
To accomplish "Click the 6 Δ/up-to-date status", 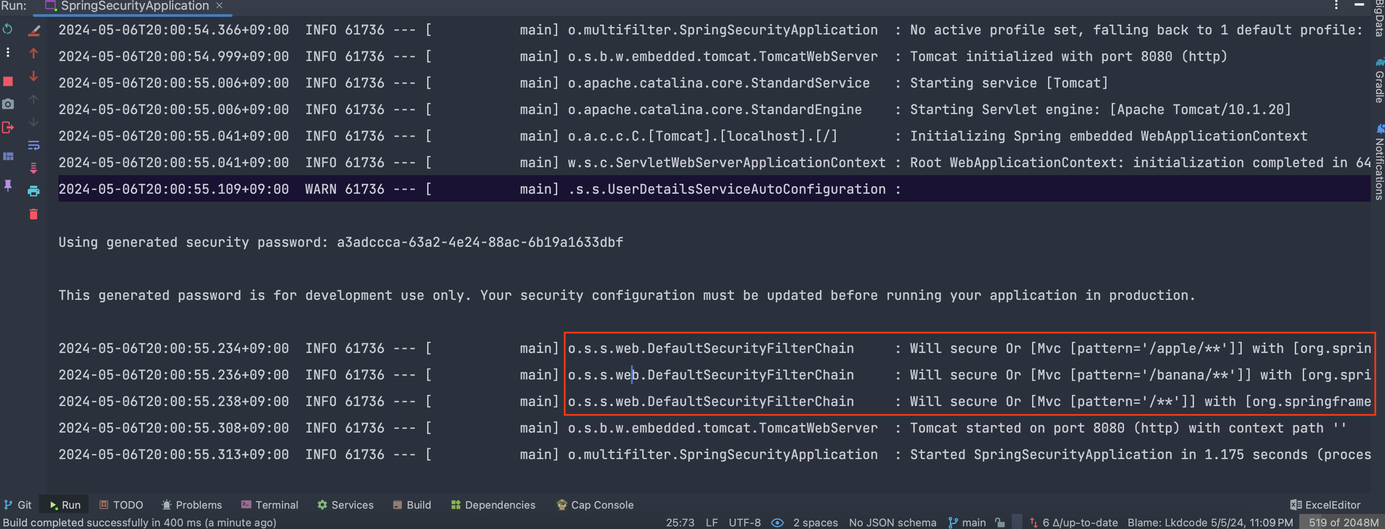I will 1074,522.
